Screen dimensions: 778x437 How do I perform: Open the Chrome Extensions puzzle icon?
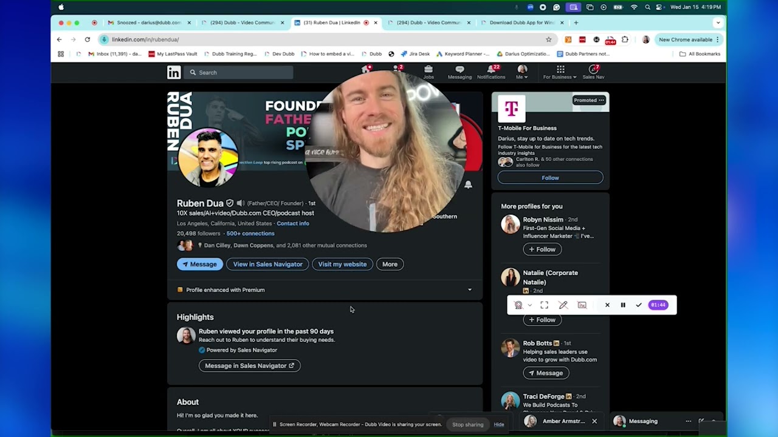(x=625, y=39)
